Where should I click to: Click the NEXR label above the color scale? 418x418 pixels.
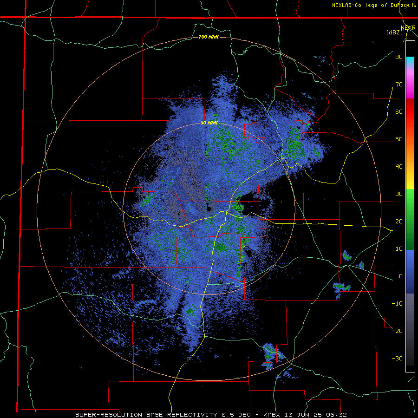[x=408, y=28]
